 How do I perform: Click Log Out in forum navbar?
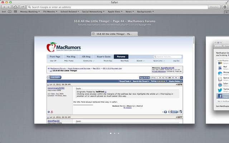[x=176, y=61]
